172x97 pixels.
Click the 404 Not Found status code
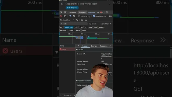[x=107, y=64]
